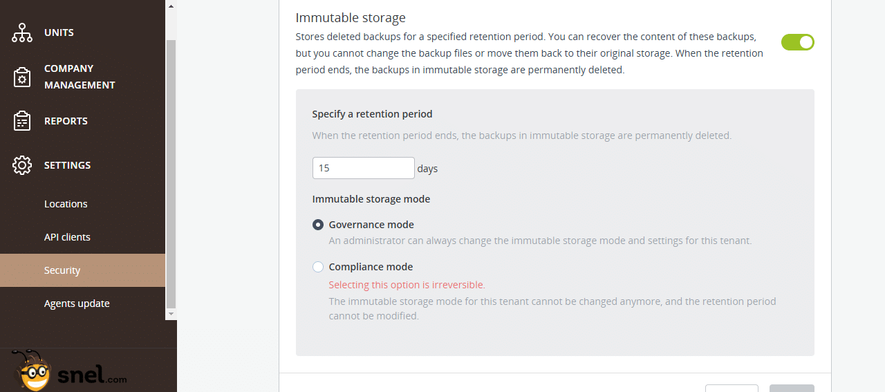Click the Settings gear icon

[22, 165]
